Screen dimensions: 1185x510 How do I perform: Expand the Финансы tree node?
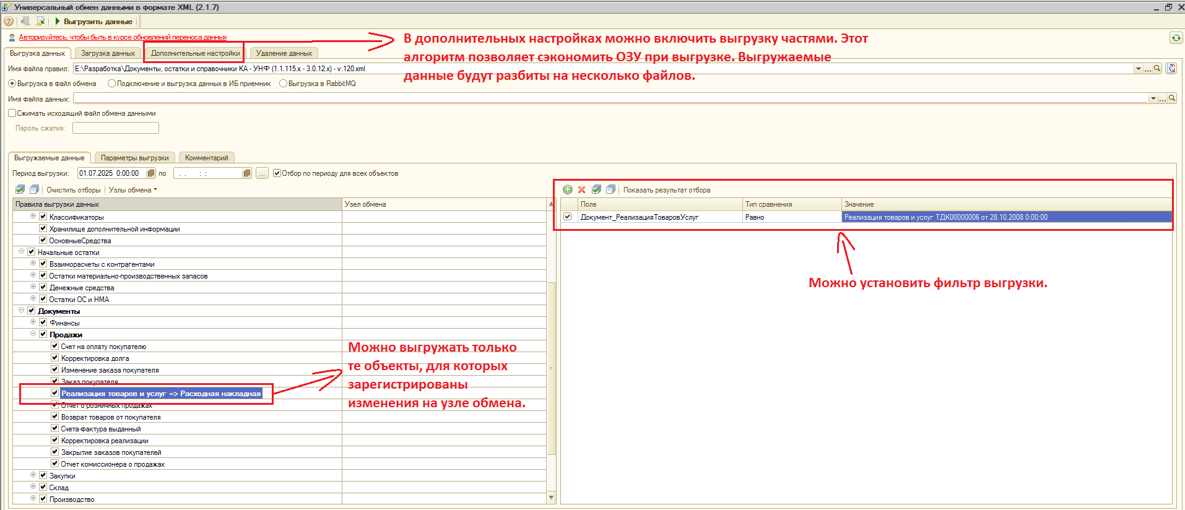coord(33,322)
